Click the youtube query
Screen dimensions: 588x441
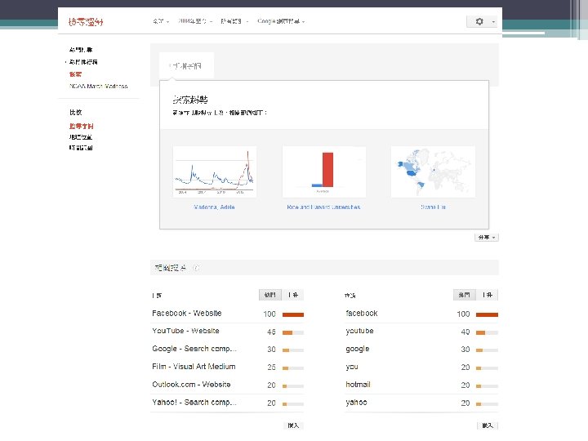click(359, 331)
